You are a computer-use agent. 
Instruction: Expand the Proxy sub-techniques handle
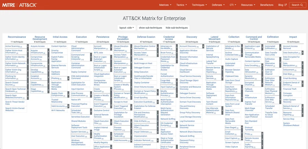coord(262,134)
